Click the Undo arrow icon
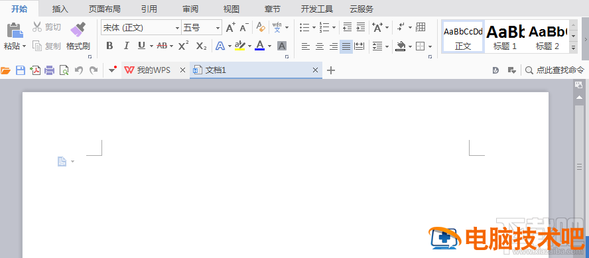The image size is (589, 258). tap(78, 70)
